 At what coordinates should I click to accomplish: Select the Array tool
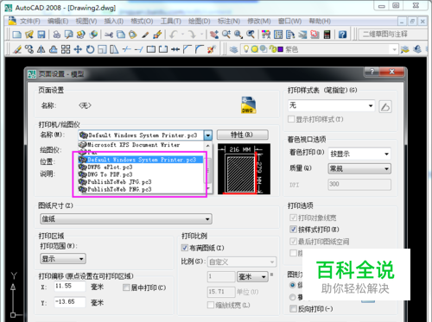(x=66, y=49)
